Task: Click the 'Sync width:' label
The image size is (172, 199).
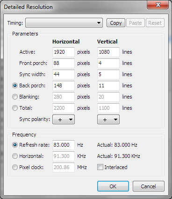Action: point(32,74)
